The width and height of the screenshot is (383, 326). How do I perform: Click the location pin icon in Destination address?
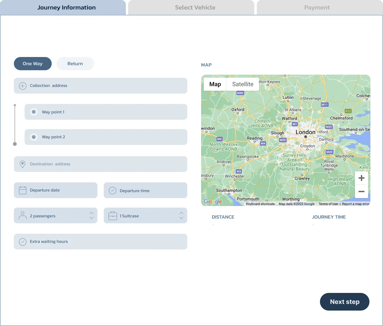(x=23, y=164)
